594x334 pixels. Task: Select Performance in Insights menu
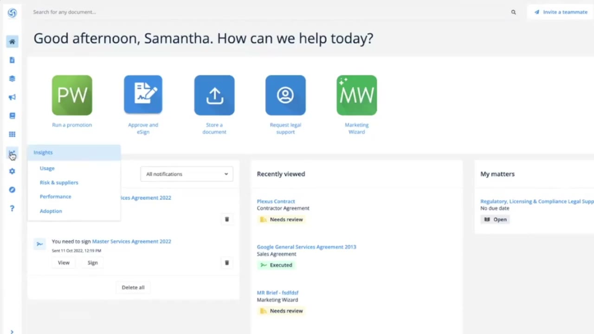click(x=55, y=197)
